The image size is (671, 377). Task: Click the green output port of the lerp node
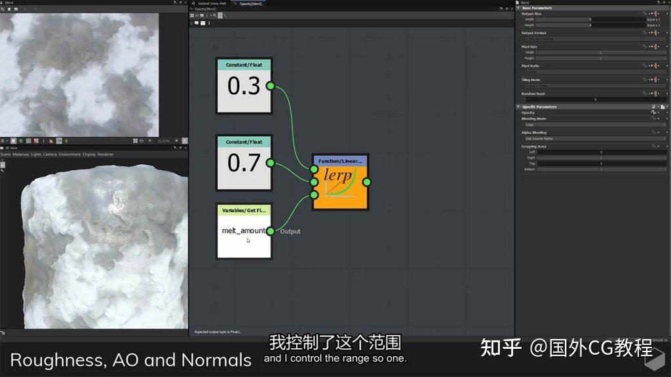tap(368, 181)
